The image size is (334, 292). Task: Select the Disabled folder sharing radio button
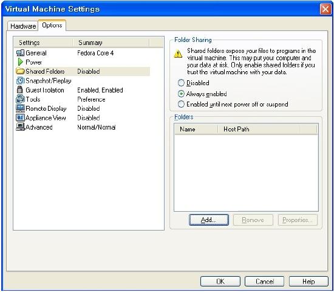181,83
